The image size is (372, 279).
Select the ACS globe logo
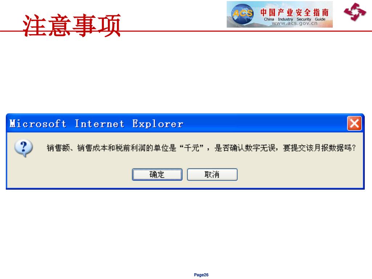pos(242,14)
